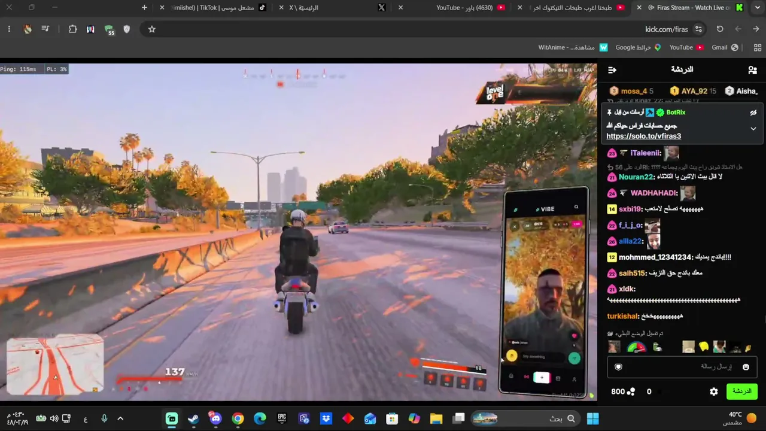This screenshot has width=766, height=431.
Task: Bookmark this page with the star
Action: click(x=152, y=29)
